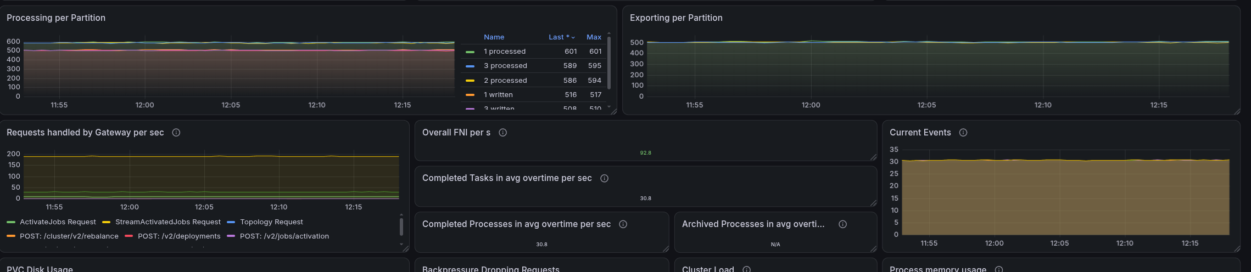1251x272 pixels.
Task: Open color picker for '3 processed' blue swatch
Action: [x=470, y=66]
